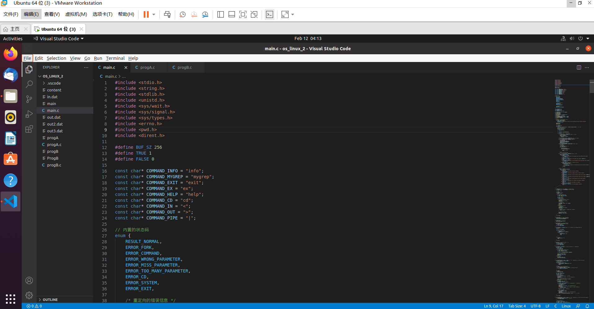Open the Manage gear icon

pos(29,295)
